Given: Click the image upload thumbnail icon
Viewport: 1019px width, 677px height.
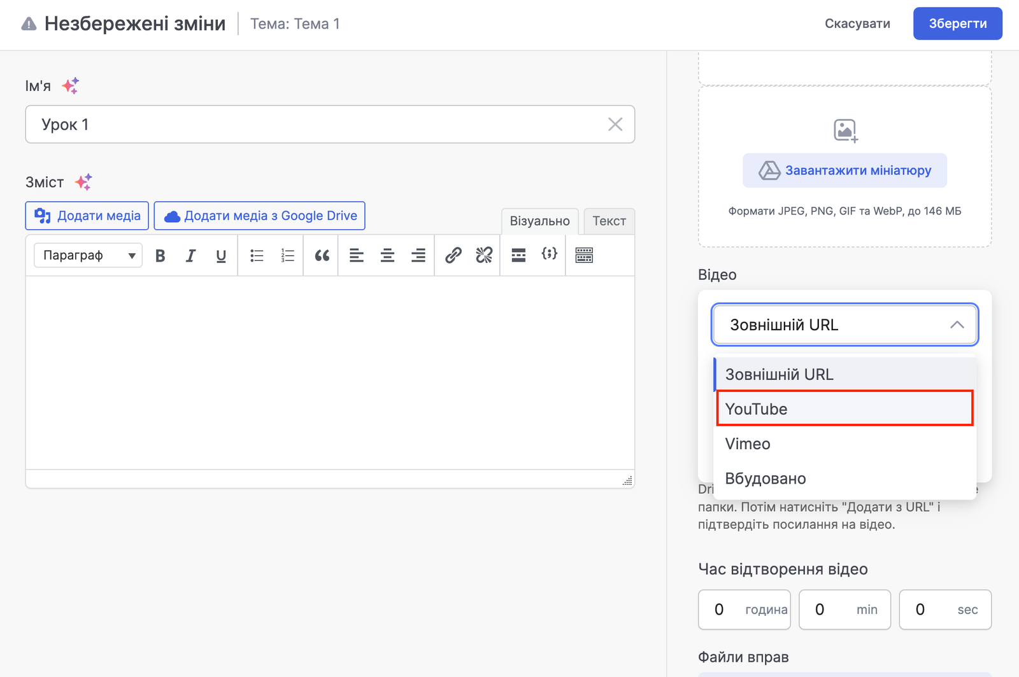Looking at the screenshot, I should (x=846, y=131).
